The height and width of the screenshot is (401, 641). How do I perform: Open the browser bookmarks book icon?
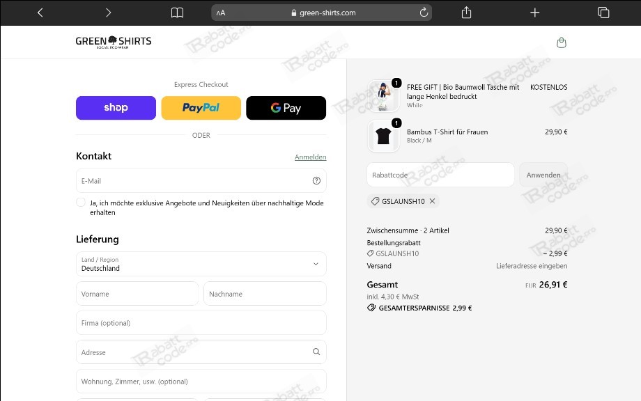pos(177,13)
